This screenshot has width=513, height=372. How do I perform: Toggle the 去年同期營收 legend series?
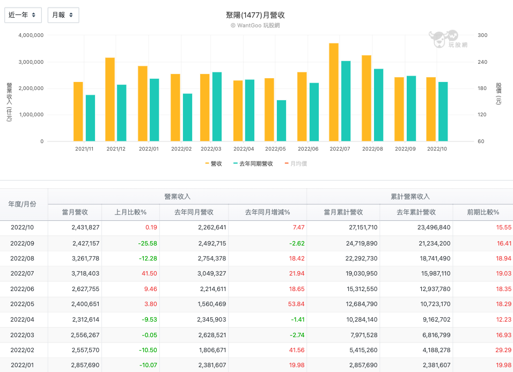[253, 163]
